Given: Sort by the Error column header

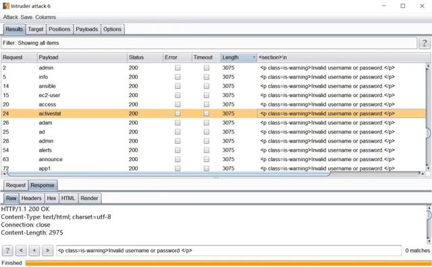Looking at the screenshot, I should 178,57.
